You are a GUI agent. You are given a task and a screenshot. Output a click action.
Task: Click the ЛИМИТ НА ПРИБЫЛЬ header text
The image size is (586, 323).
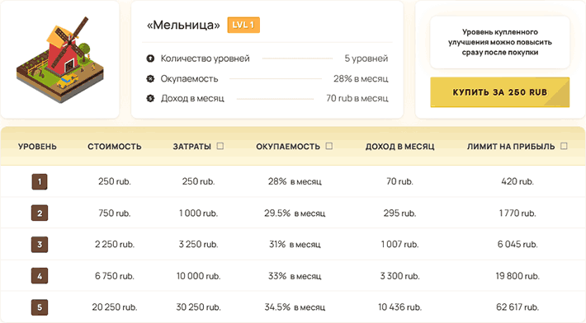(511, 147)
